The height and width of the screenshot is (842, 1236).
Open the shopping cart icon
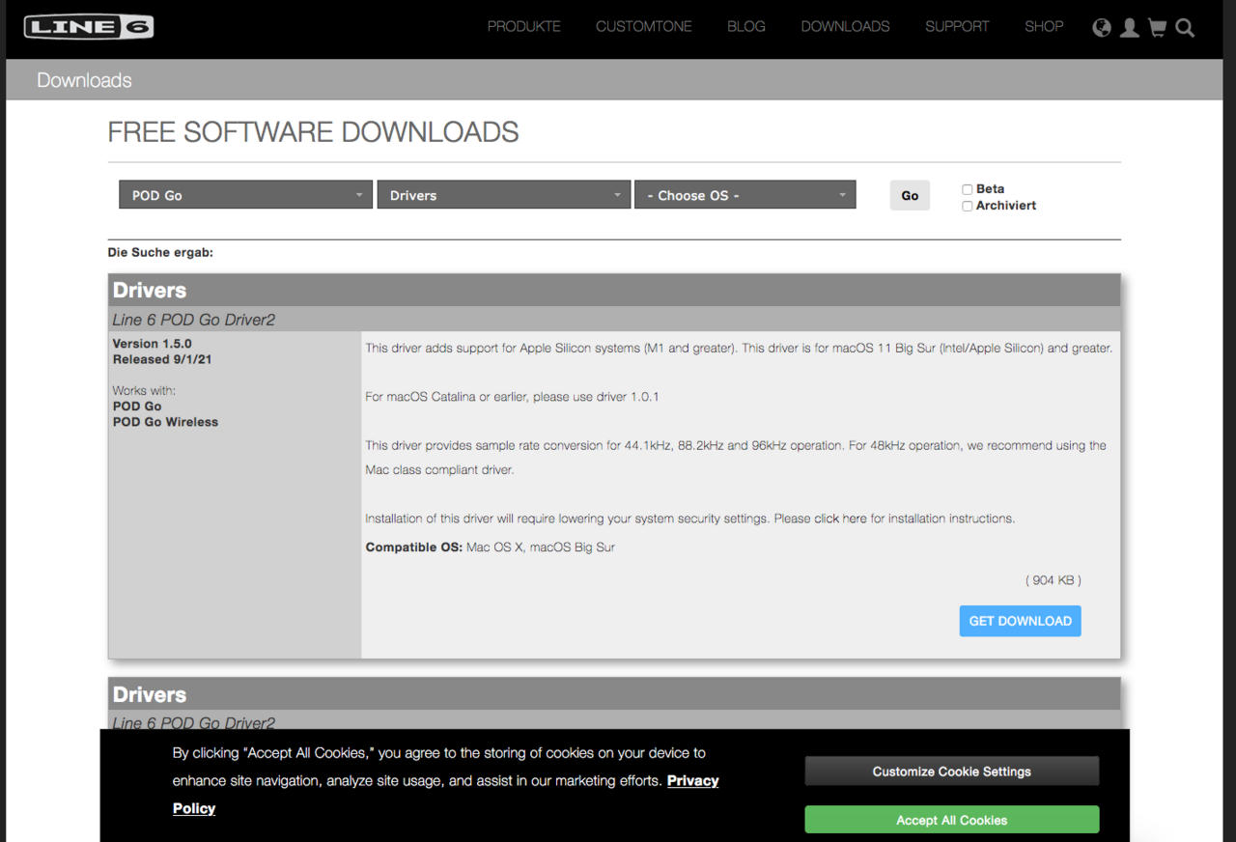[1157, 28]
